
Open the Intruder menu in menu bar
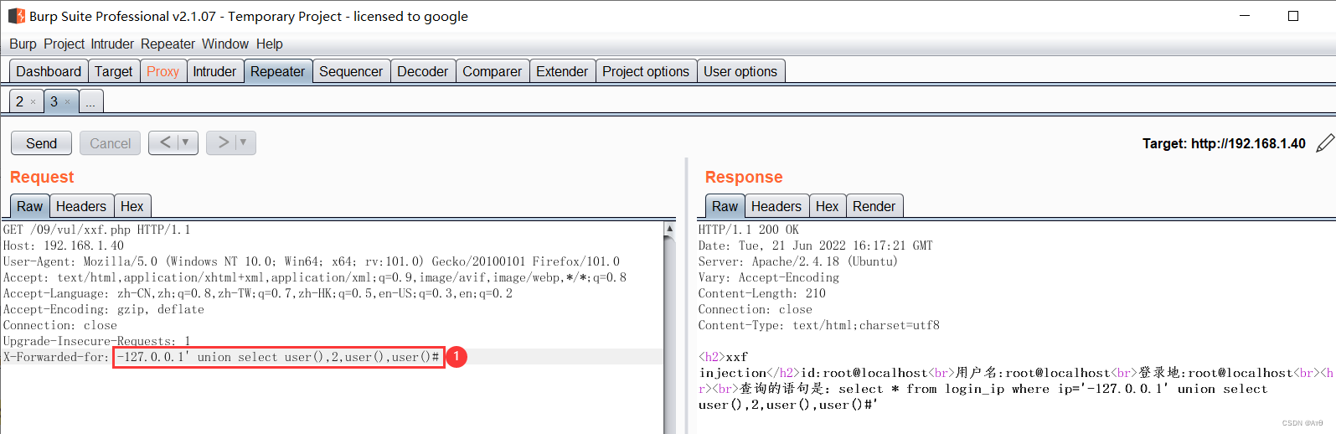[112, 44]
